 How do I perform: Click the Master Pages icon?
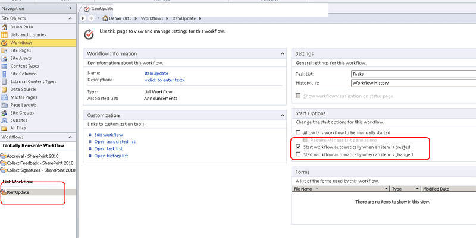[x=5, y=97]
